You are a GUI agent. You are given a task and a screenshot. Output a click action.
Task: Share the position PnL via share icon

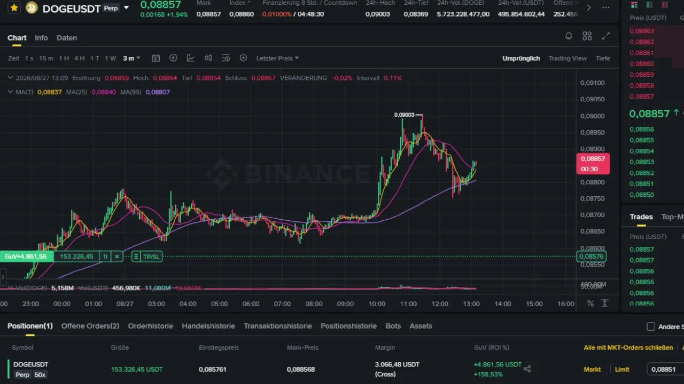point(527,369)
